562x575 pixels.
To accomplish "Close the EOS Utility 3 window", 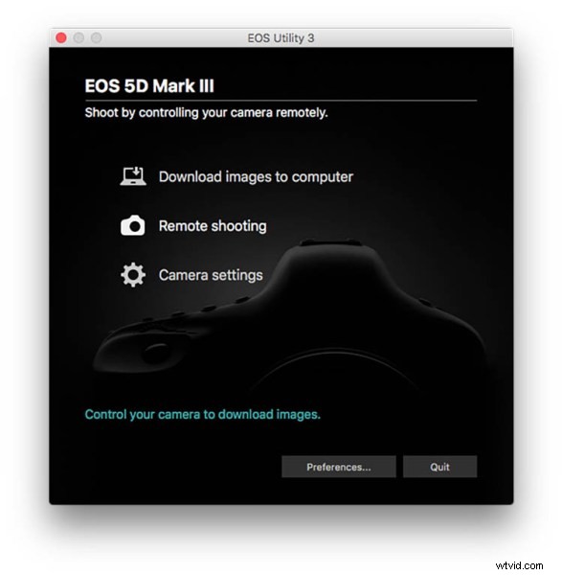I will point(61,37).
